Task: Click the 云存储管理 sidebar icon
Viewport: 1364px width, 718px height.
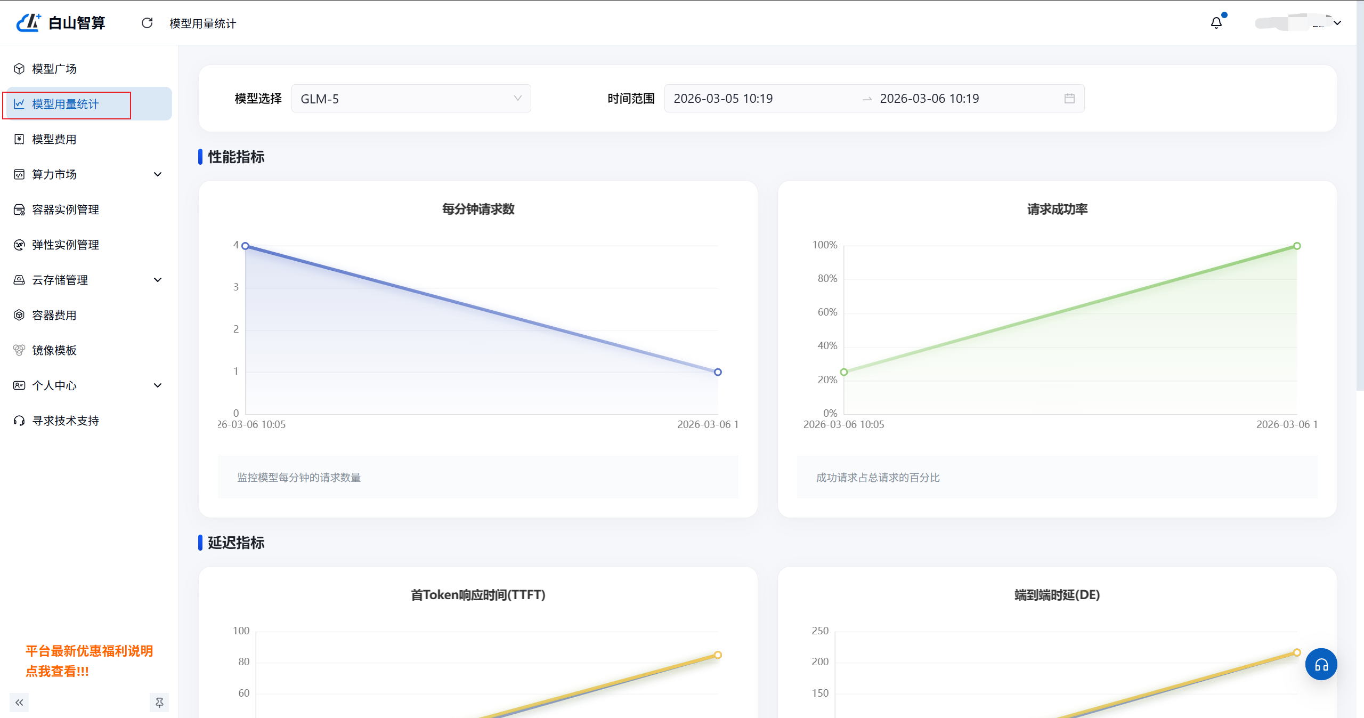Action: 19,280
